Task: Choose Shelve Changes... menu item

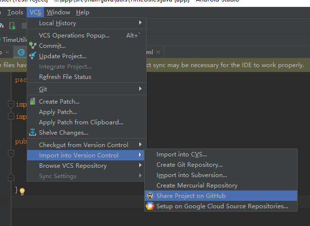Action: pyautogui.click(x=86, y=133)
